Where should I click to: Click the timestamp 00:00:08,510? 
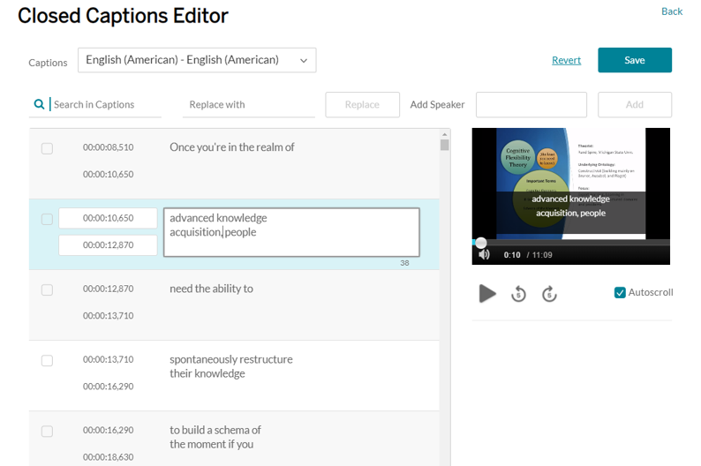[x=108, y=147]
